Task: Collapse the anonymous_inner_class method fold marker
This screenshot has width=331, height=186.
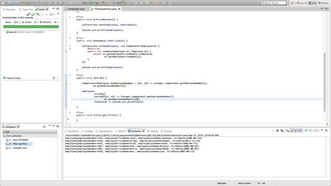Action: tap(70, 38)
